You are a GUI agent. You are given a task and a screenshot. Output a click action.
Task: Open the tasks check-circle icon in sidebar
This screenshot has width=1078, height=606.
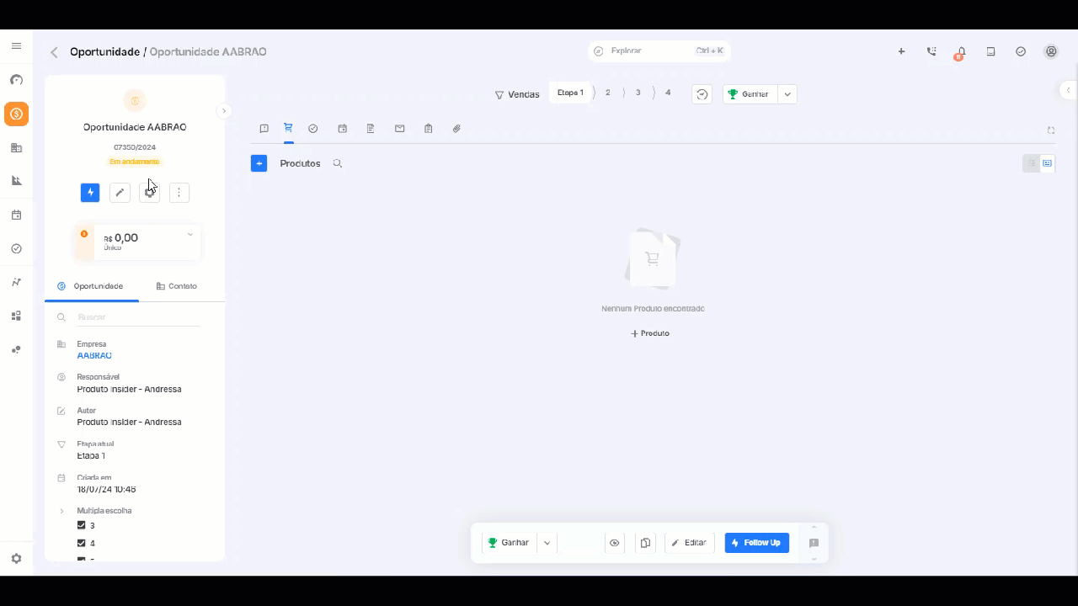coord(16,248)
